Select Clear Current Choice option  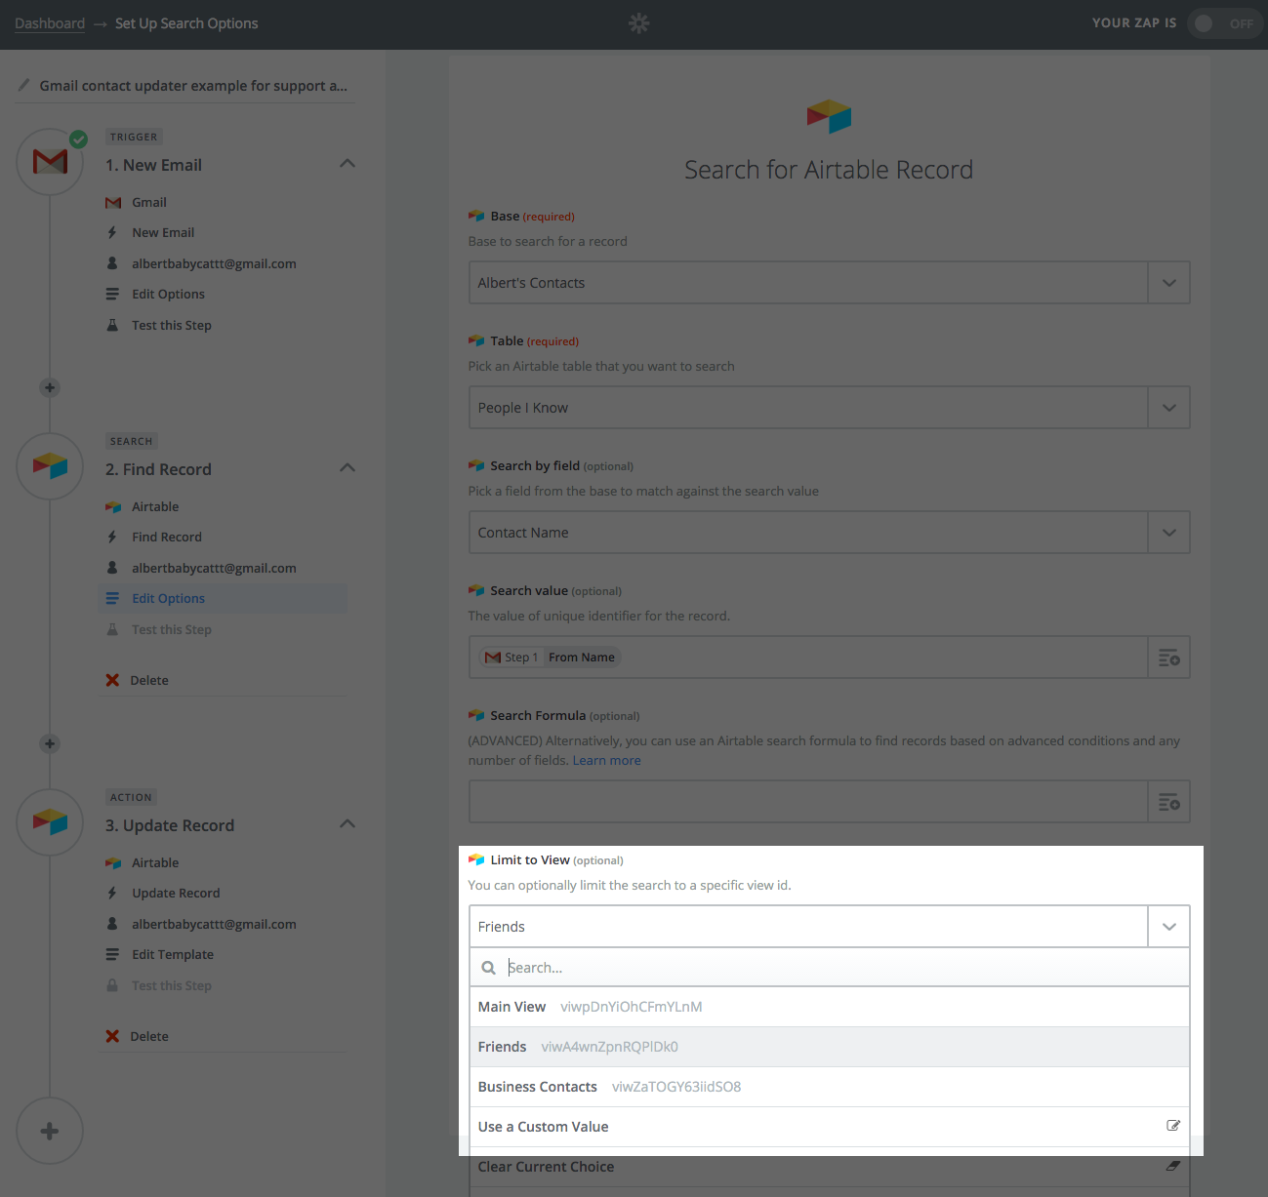(x=829, y=1167)
